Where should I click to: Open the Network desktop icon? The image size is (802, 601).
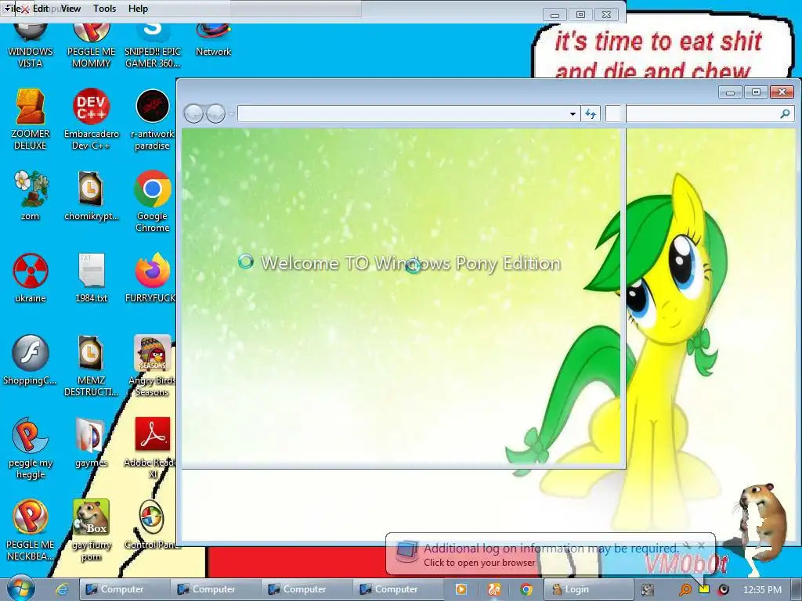click(213, 40)
